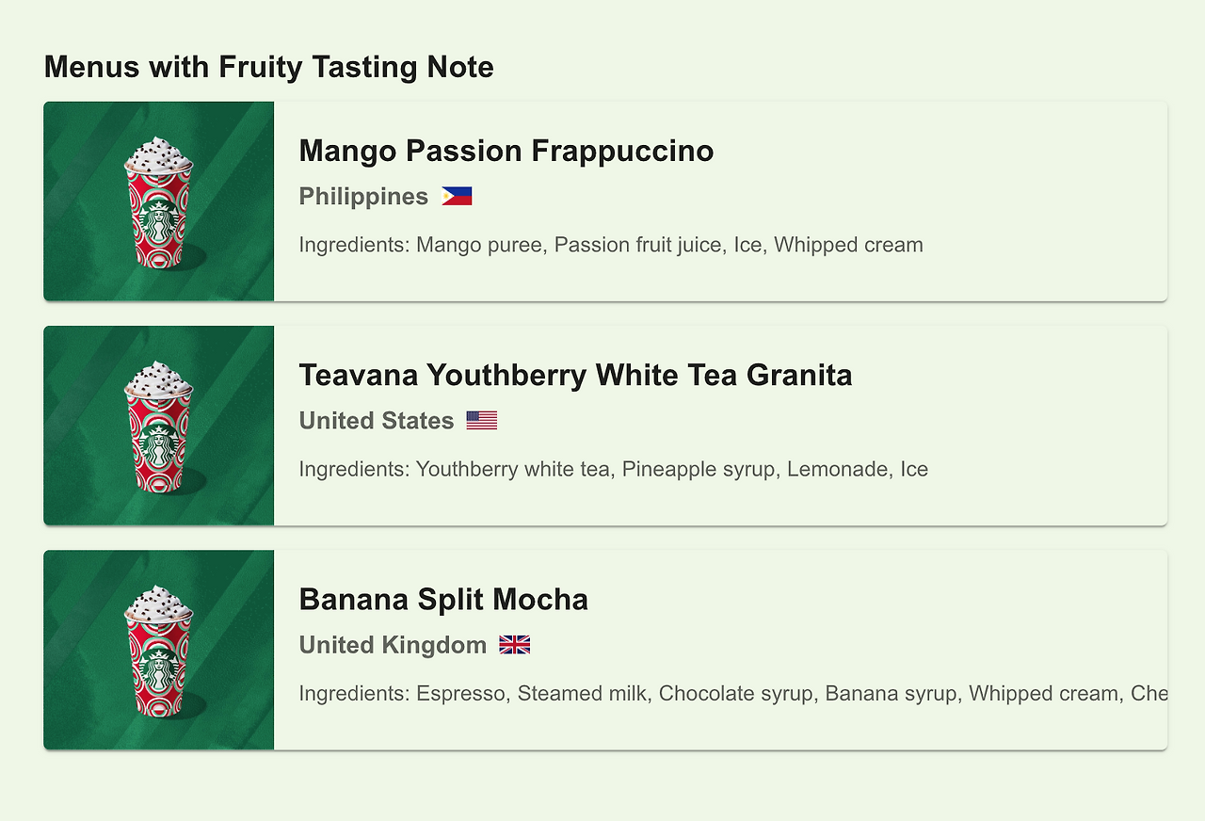Open the Mango Passion Frappuccino thumbnail image
This screenshot has height=821, width=1205.
point(158,201)
